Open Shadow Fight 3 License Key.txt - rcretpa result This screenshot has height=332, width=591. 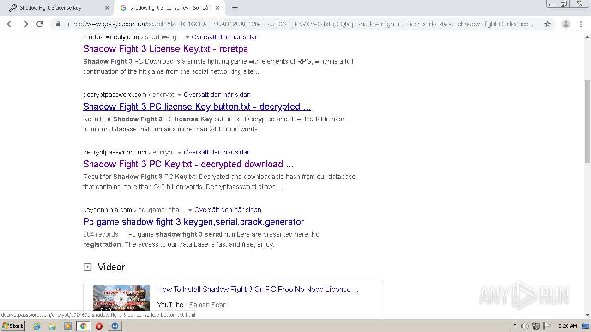(165, 49)
